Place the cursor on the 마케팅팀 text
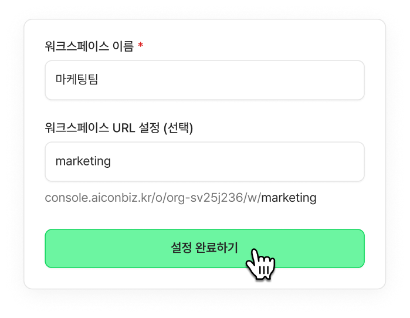This screenshot has width=410, height=318. (x=77, y=79)
